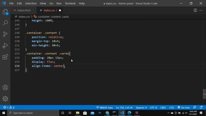Open Microsoft Store from the taskbar
The image size is (206, 116).
(85, 113)
